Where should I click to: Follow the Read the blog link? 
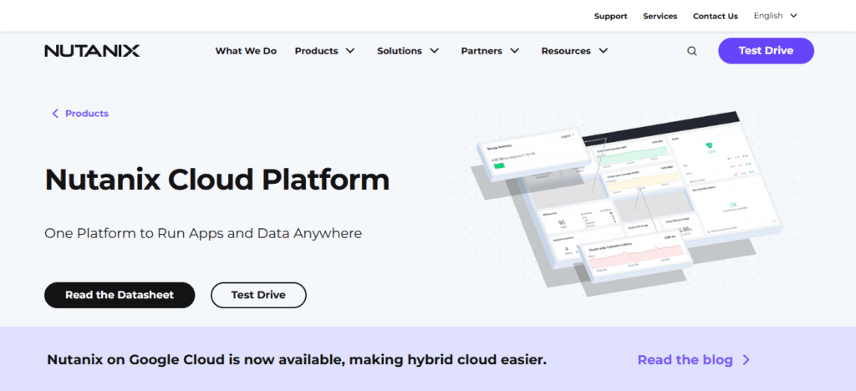pyautogui.click(x=685, y=360)
